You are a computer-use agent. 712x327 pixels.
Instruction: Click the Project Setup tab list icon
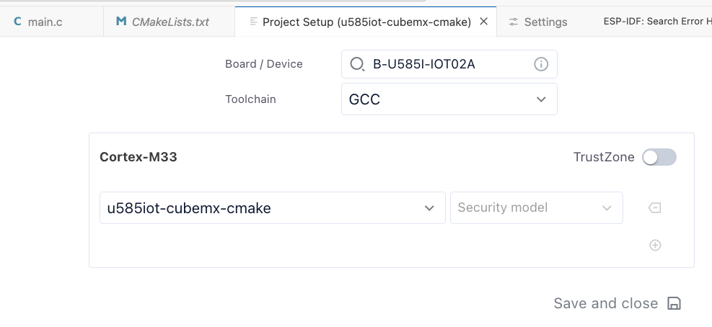tap(254, 22)
